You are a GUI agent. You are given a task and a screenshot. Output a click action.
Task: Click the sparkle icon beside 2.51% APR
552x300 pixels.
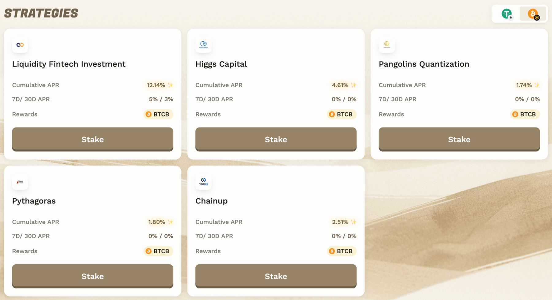[354, 222]
